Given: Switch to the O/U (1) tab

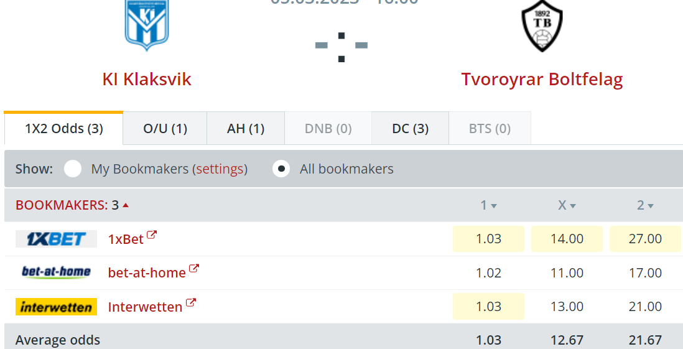Looking at the screenshot, I should [165, 129].
